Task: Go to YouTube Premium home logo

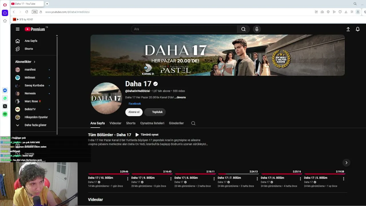Action: click(x=35, y=29)
